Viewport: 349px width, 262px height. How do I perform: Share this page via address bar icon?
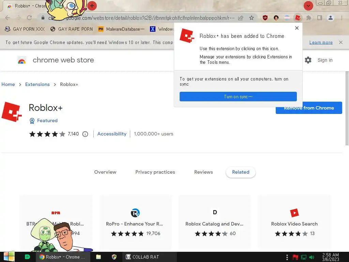241,18
